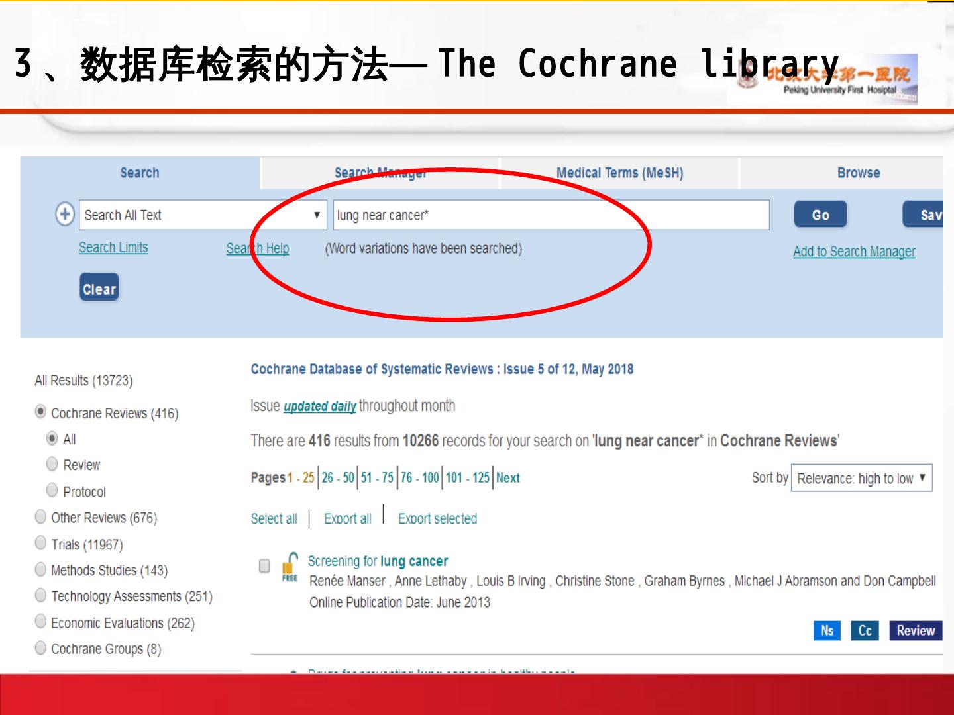Select the Cochrane Reviews radio button

(x=41, y=412)
